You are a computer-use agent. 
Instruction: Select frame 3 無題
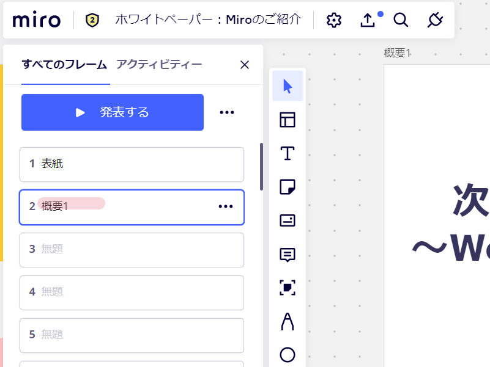132,250
